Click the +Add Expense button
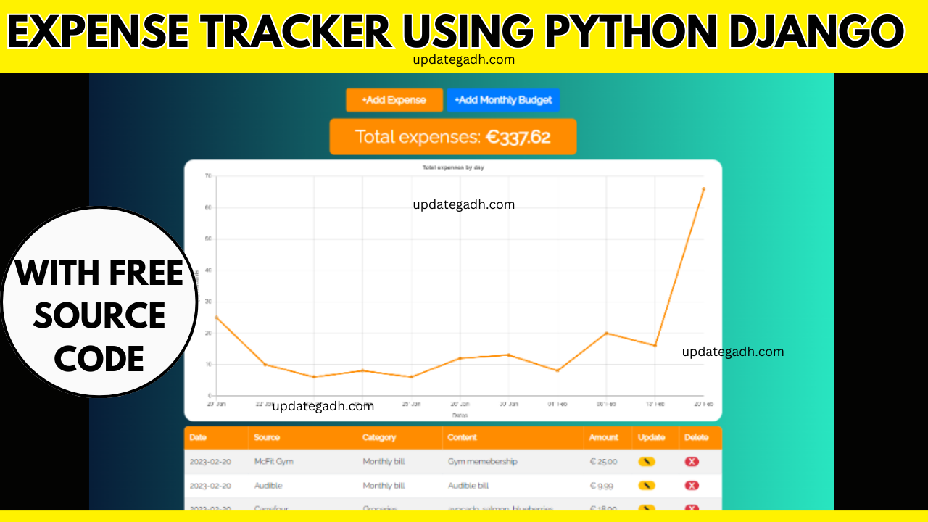This screenshot has height=522, width=928. (x=394, y=100)
